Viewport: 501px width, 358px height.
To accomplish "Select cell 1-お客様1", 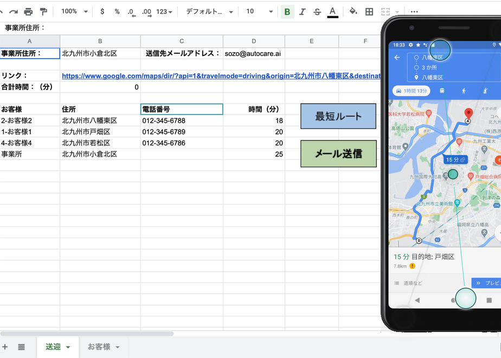I will pyautogui.click(x=30, y=132).
